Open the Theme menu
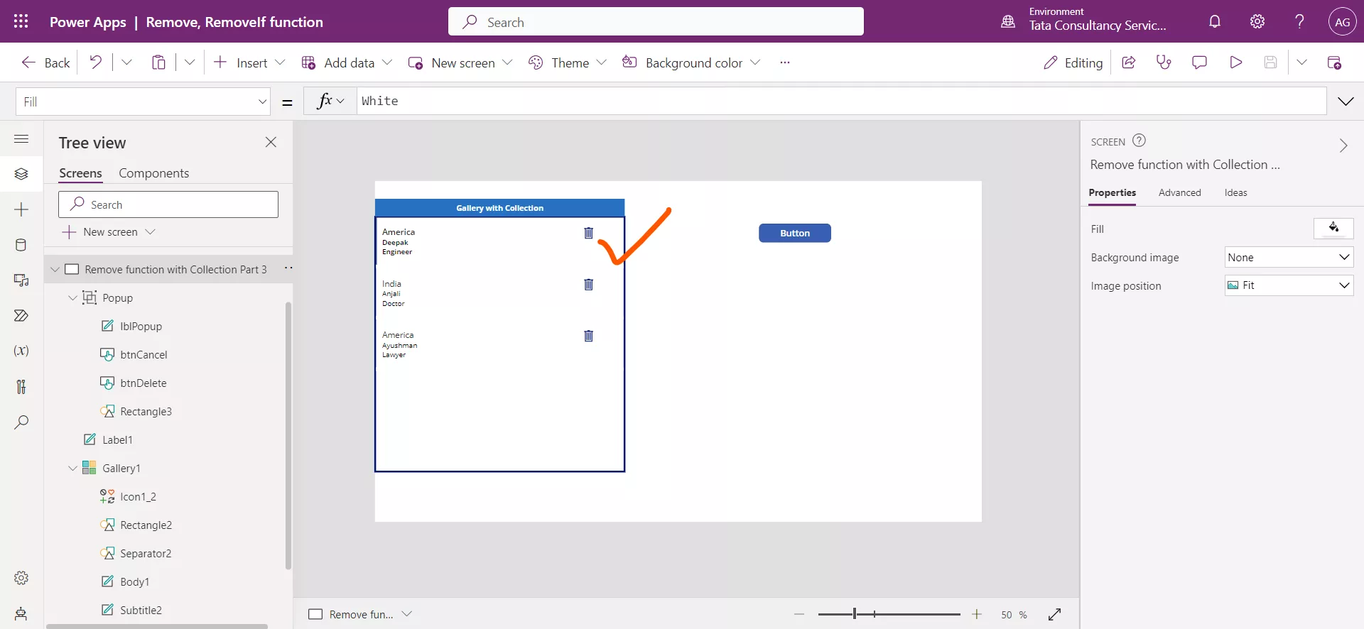 pos(568,62)
